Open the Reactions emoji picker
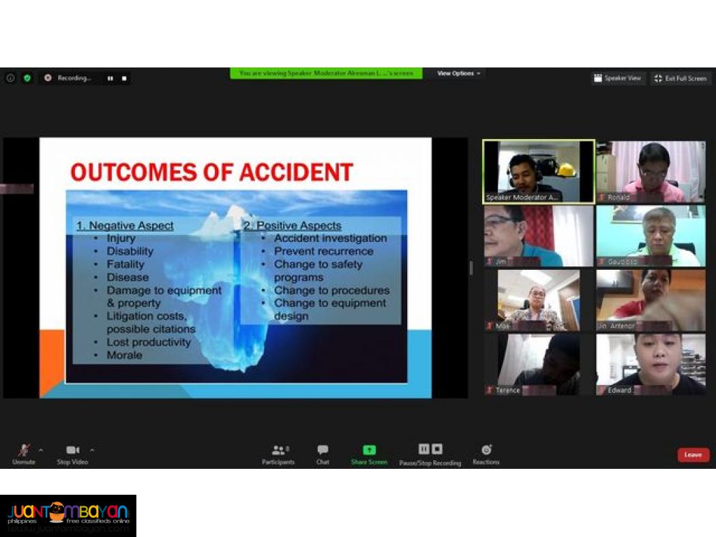 (486, 450)
